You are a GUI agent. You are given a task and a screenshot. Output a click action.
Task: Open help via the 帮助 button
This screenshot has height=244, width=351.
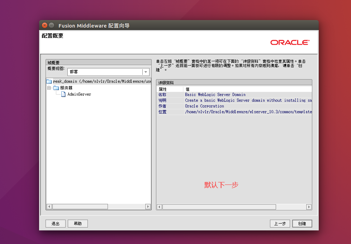[77, 223]
